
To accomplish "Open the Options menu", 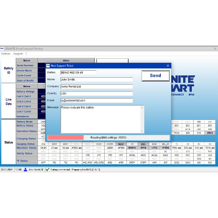I will click(x=6, y=54).
